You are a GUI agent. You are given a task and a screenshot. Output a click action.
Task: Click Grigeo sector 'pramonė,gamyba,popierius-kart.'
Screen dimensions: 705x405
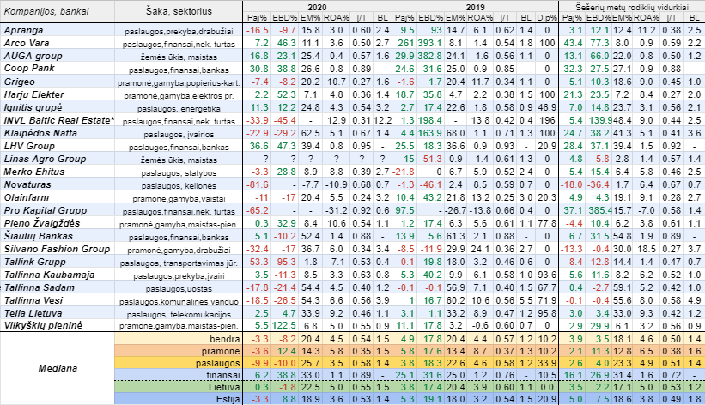[179, 83]
